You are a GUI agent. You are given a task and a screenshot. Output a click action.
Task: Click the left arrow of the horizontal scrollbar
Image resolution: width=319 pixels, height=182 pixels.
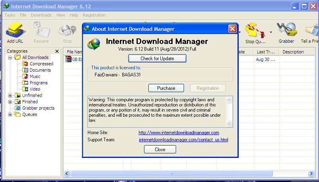pos(67,173)
